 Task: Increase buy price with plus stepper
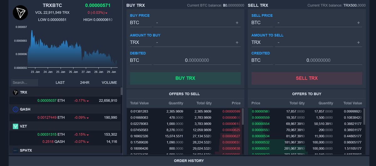click(237, 22)
